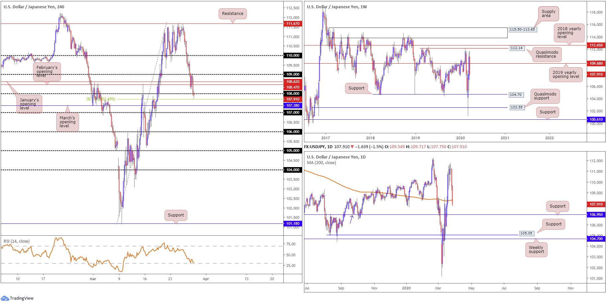The width and height of the screenshot is (606, 303).
Task: Click the 107.910 price tag on daily chart
Action: (596, 204)
